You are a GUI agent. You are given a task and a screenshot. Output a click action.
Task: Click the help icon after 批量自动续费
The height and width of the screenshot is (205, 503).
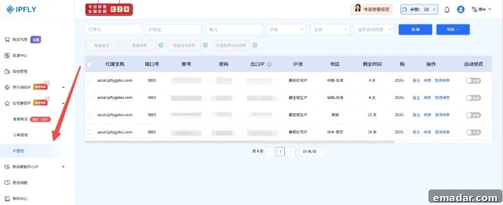206,46
